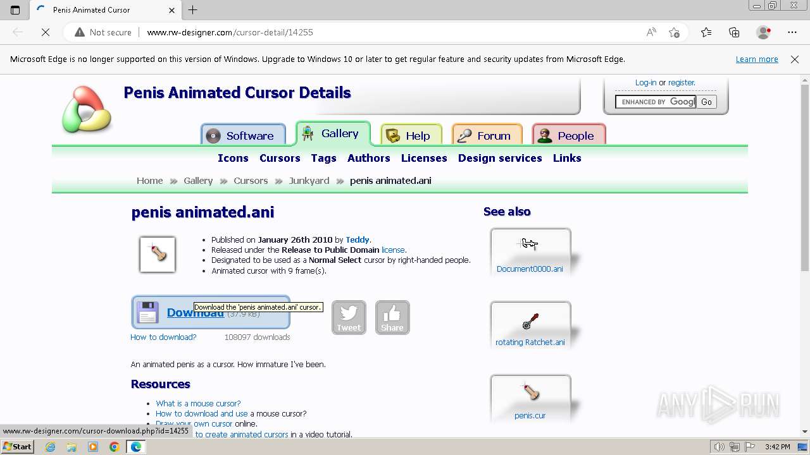Stop loading the current page
This screenshot has height=455, width=810.
[46, 32]
